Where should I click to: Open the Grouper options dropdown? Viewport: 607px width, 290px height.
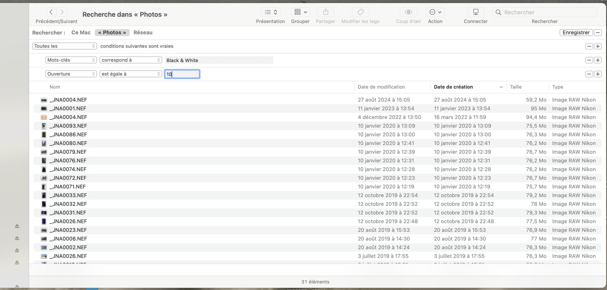[x=300, y=12]
